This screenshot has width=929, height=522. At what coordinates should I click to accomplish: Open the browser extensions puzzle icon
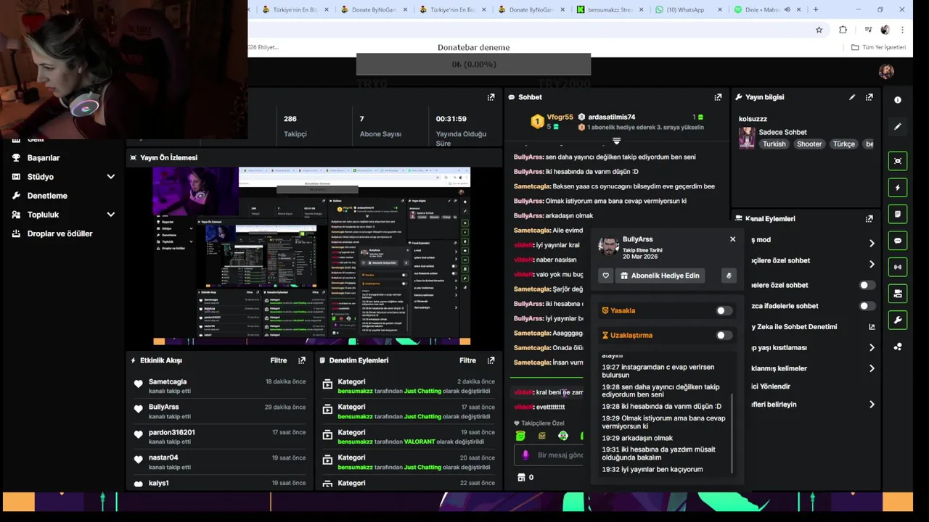point(843,30)
